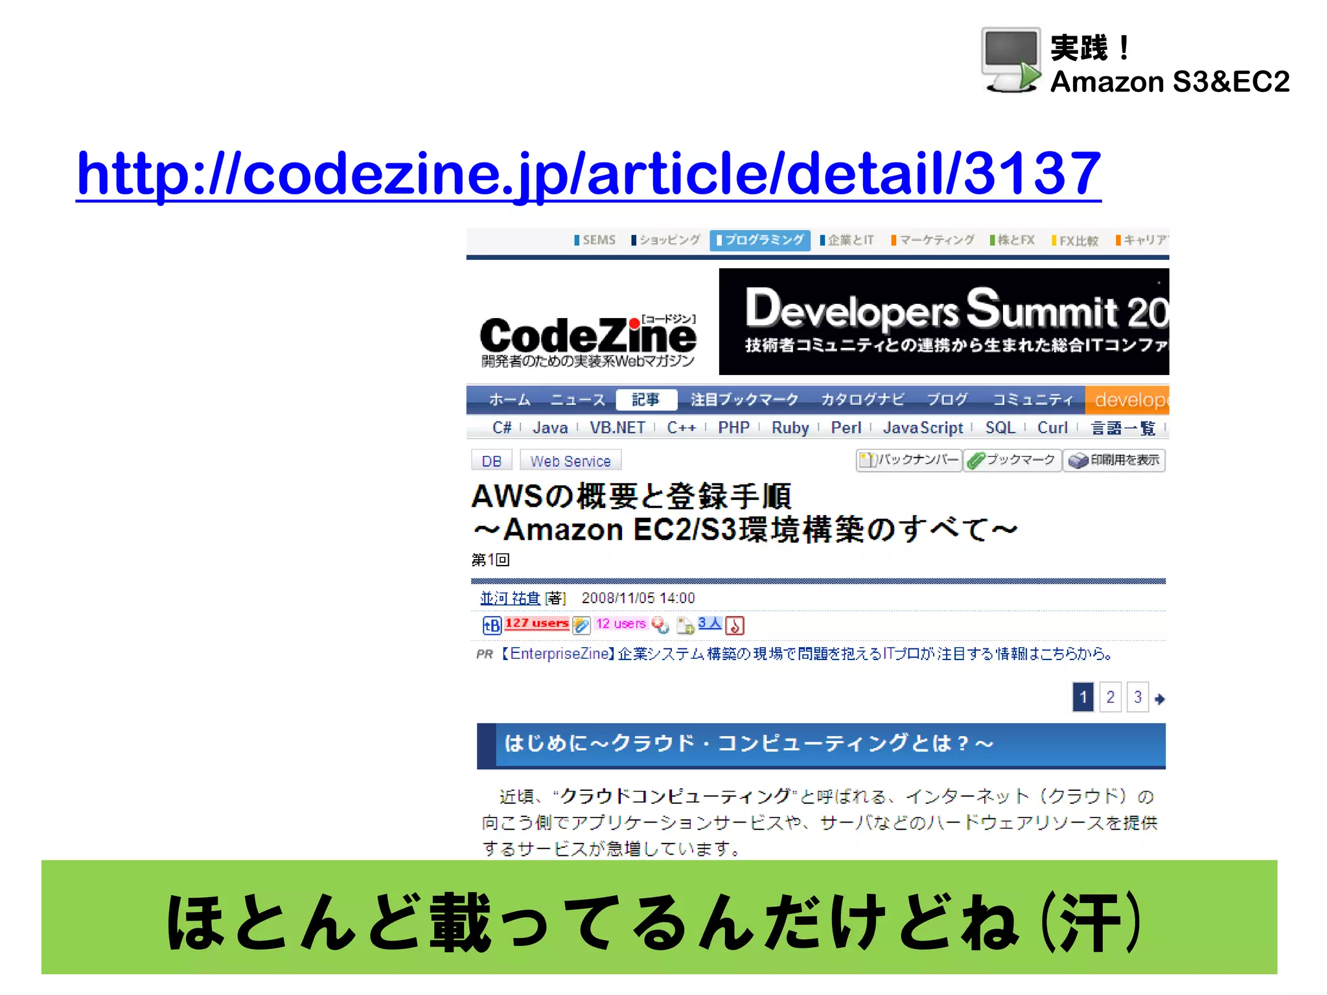
Task: Open the ニュース navigation tab
Action: click(x=578, y=400)
